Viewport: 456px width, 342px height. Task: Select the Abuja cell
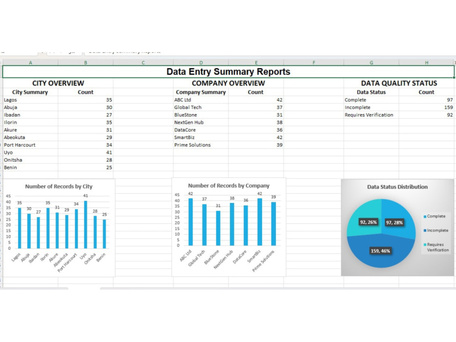click(30, 107)
